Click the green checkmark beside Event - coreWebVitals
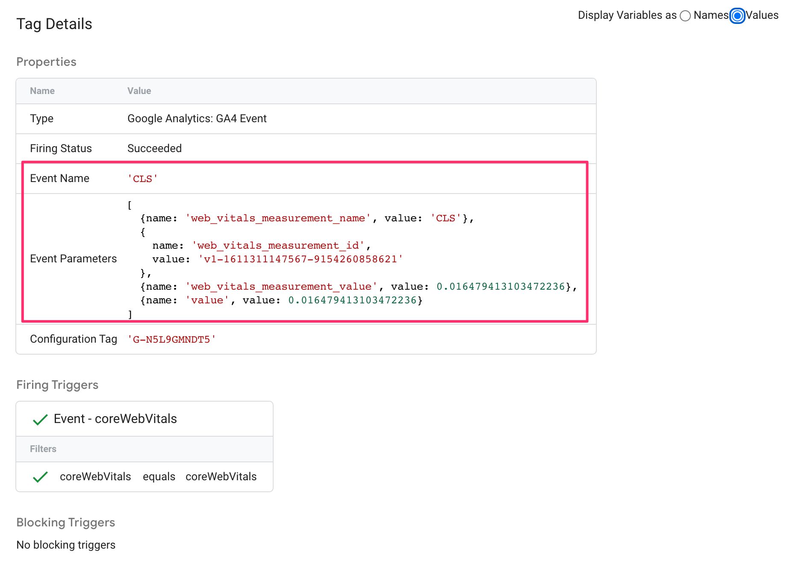 tap(40, 419)
